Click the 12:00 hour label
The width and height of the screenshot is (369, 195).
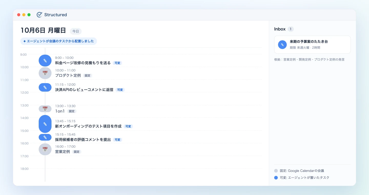coord(24,93)
